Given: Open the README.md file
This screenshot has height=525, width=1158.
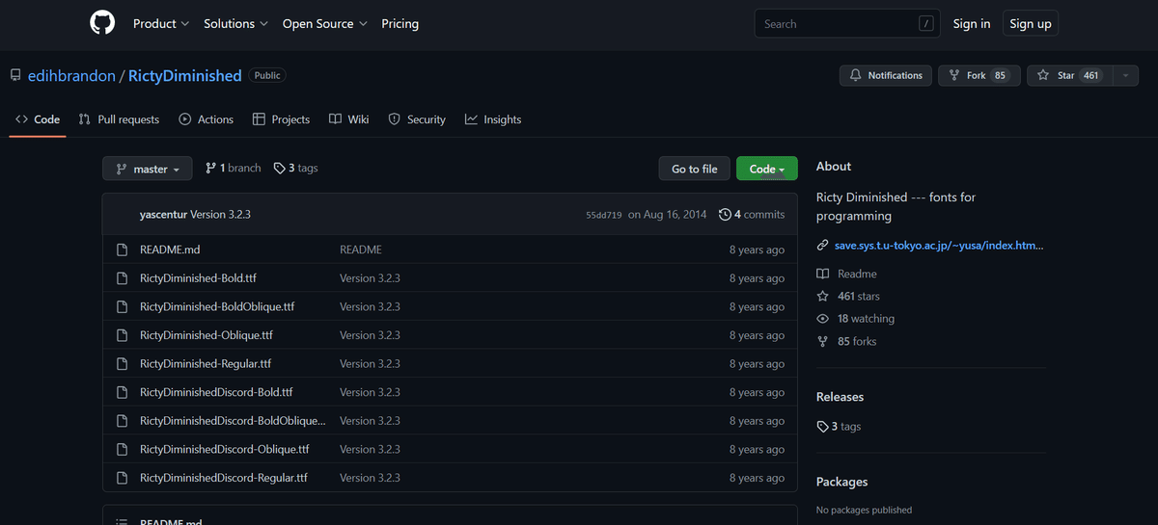Looking at the screenshot, I should [170, 249].
